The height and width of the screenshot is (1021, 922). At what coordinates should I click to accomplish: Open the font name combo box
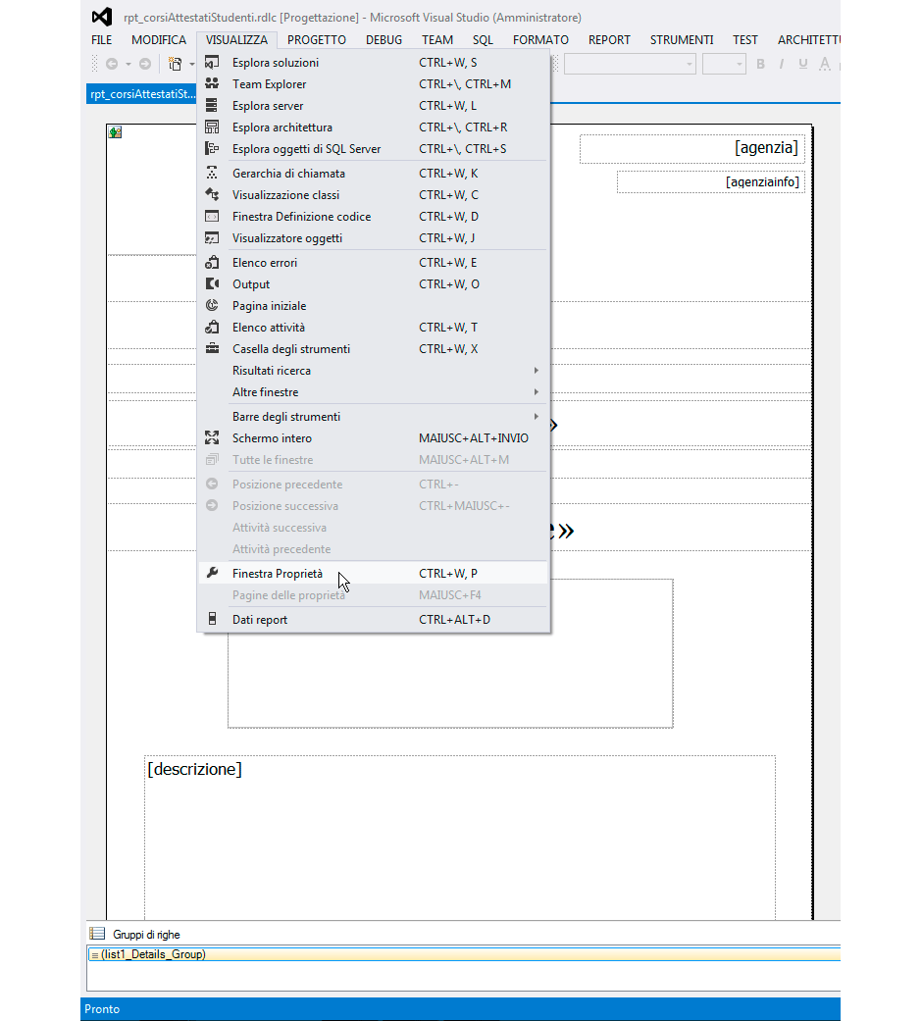coord(630,64)
